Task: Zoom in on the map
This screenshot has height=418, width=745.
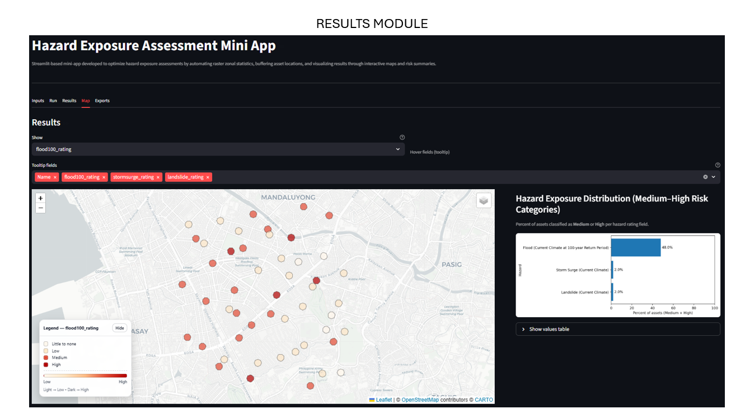Action: 40,198
